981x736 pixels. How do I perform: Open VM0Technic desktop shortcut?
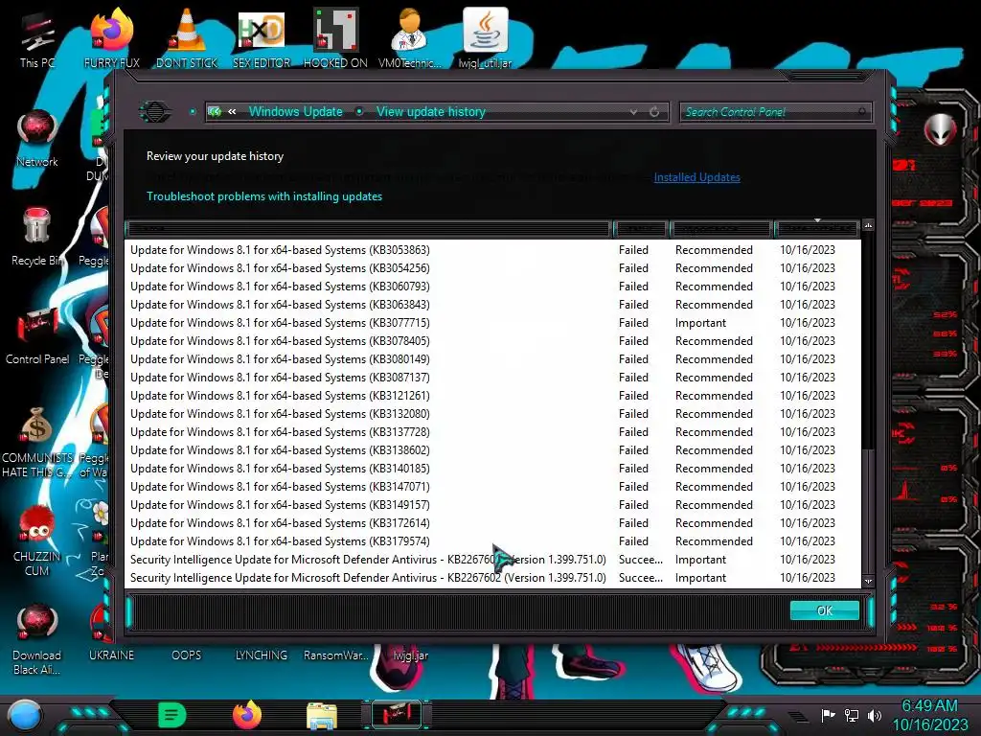coord(410,37)
